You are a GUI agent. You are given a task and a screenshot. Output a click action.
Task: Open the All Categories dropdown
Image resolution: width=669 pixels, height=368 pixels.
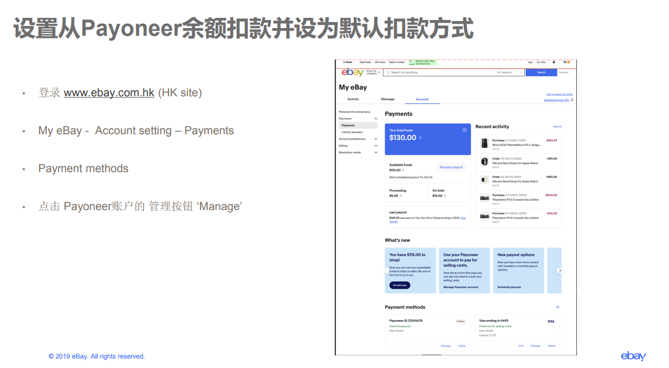click(509, 73)
